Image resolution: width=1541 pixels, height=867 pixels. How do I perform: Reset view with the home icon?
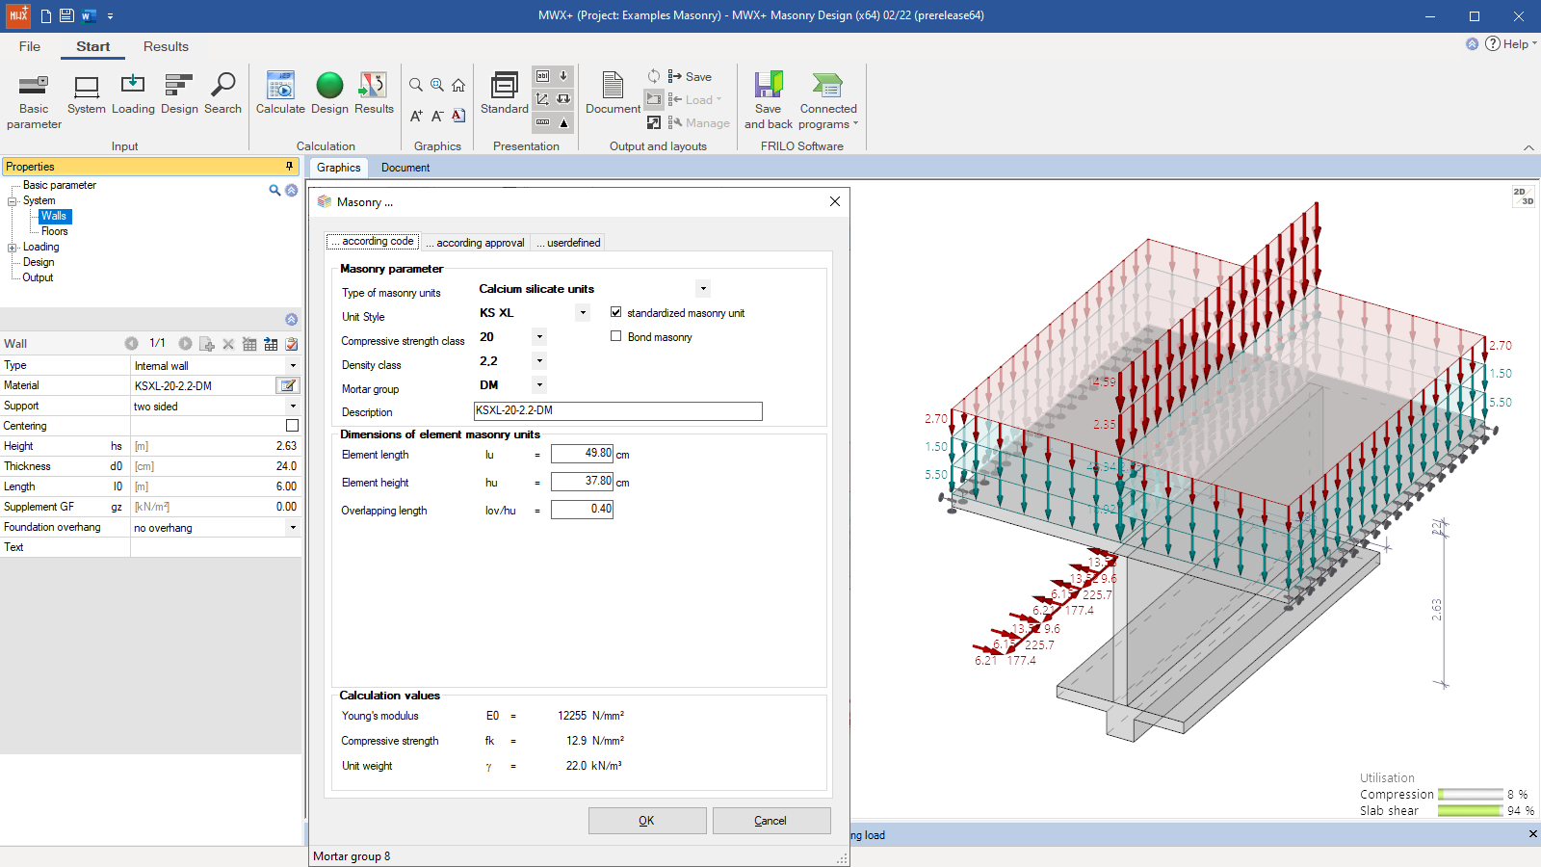click(458, 85)
